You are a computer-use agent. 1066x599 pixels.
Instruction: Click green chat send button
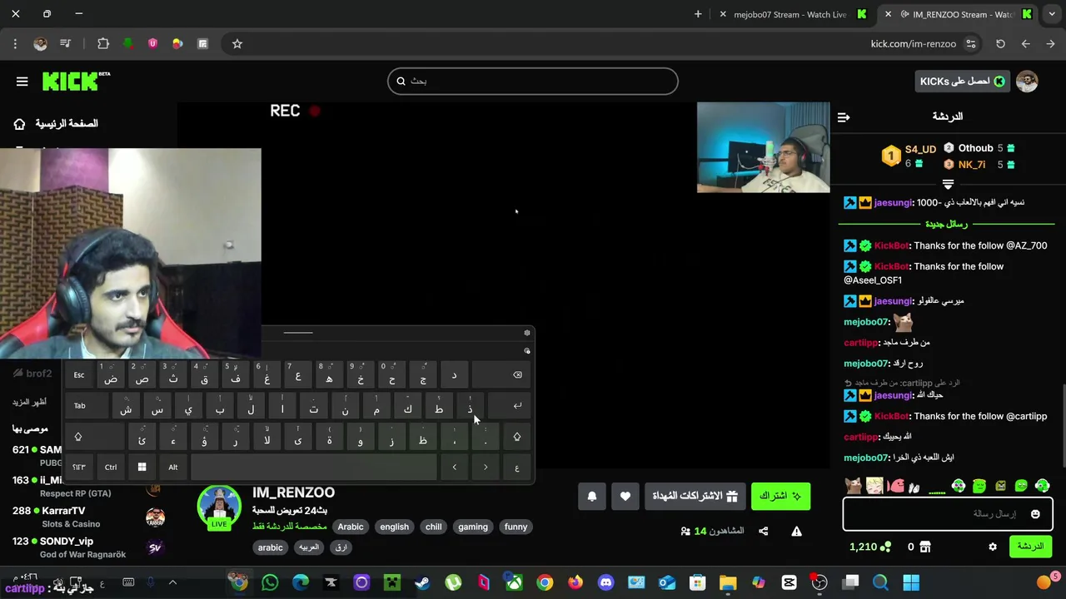1031,547
